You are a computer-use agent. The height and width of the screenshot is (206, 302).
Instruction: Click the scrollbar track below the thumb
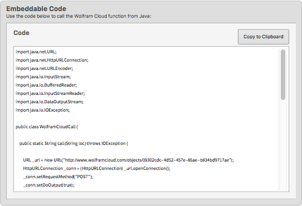[282, 145]
